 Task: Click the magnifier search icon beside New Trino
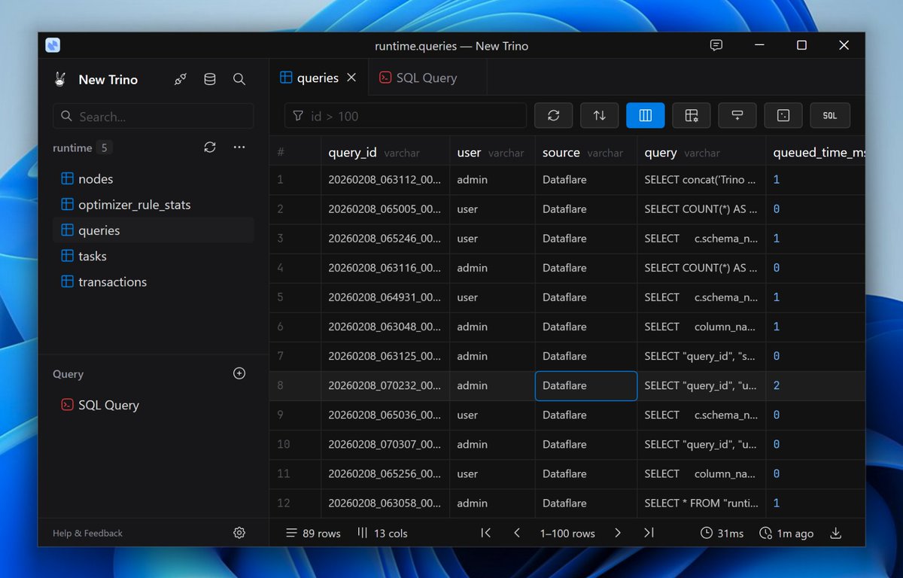(x=239, y=79)
